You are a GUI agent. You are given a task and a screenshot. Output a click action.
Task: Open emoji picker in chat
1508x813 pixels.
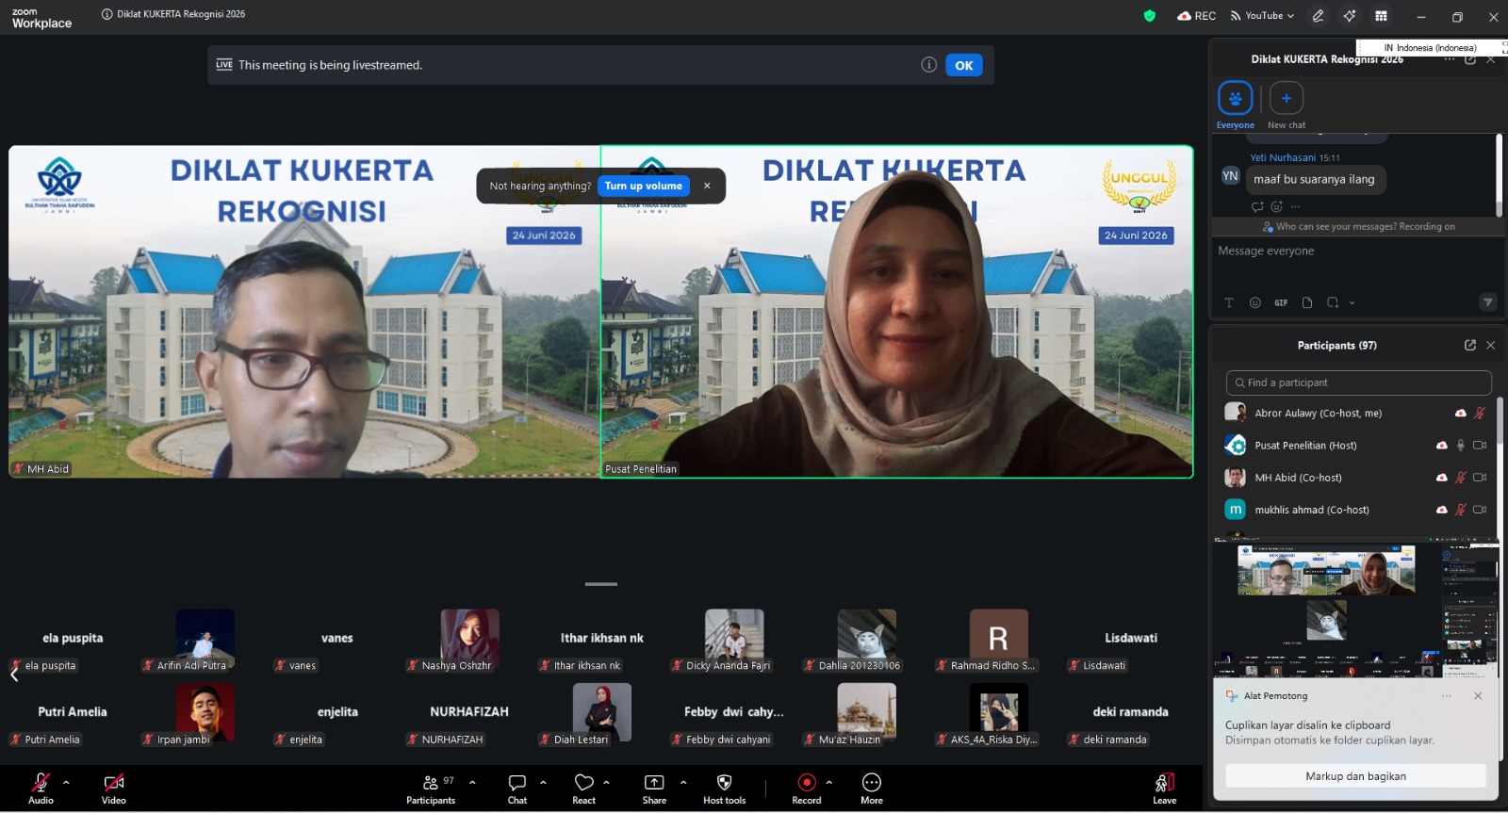[1254, 302]
